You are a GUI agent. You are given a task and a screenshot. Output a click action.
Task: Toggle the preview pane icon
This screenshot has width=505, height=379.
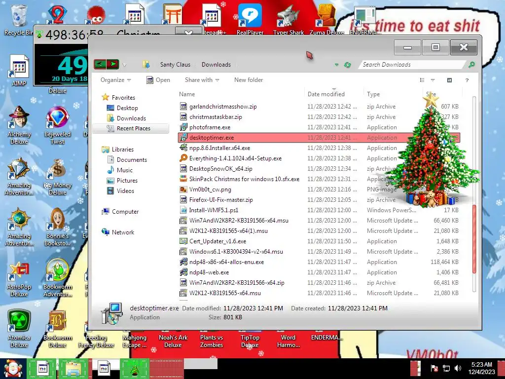(449, 80)
